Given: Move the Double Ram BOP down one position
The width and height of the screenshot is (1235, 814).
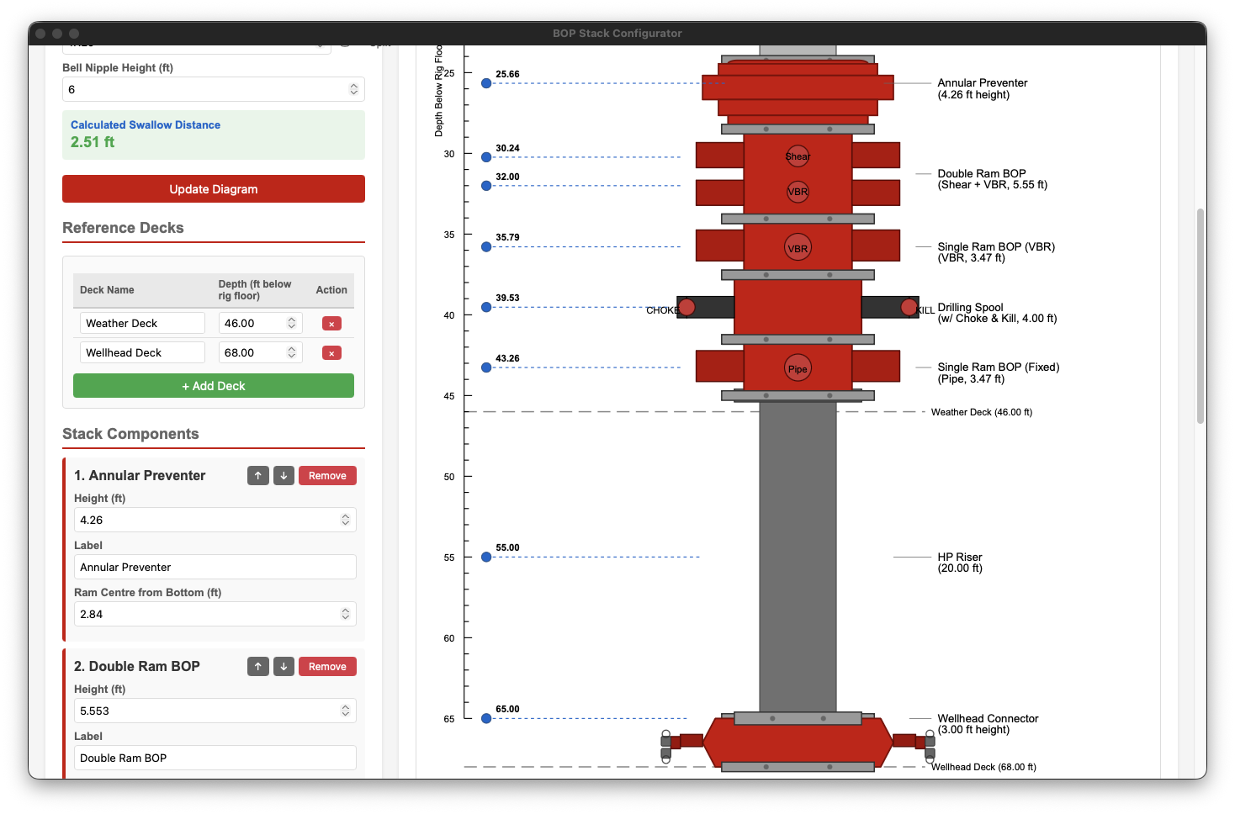Looking at the screenshot, I should point(284,666).
